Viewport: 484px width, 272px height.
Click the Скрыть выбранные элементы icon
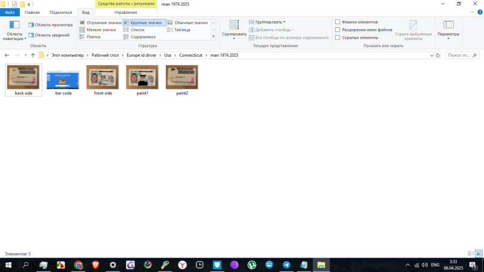point(413,27)
